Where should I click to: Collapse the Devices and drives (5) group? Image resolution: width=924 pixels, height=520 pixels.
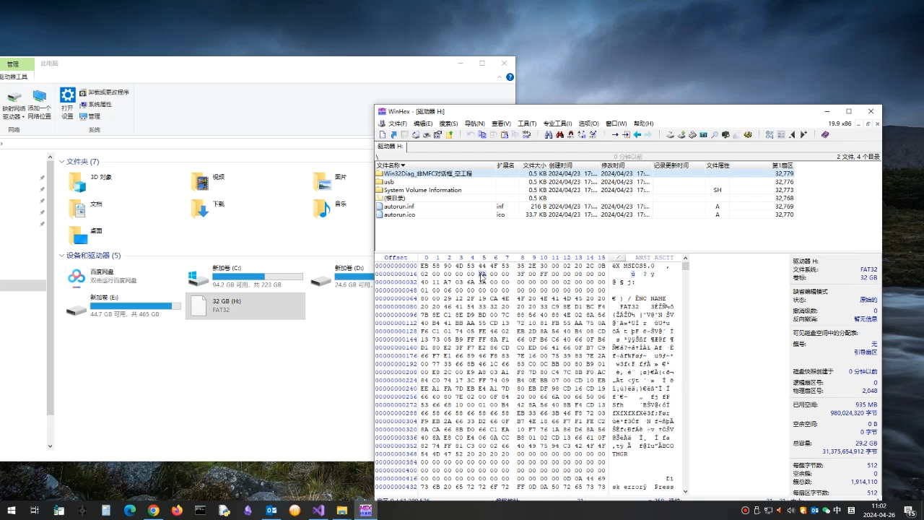(62, 256)
